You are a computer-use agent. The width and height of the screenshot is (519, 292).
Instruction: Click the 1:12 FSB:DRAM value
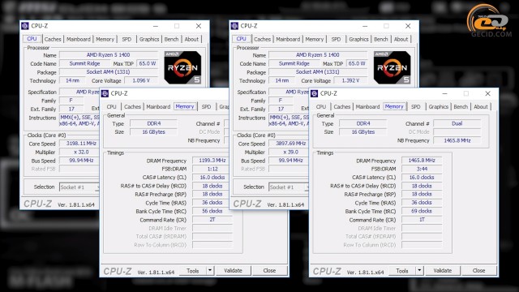point(212,169)
